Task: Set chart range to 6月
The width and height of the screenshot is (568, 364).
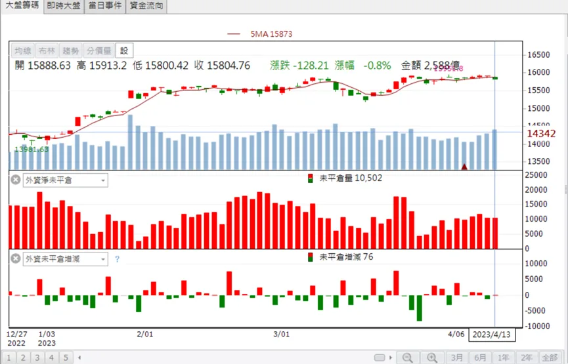Action: click(480, 358)
